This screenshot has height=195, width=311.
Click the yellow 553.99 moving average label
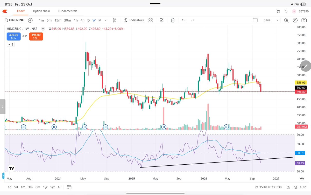point(301,83)
